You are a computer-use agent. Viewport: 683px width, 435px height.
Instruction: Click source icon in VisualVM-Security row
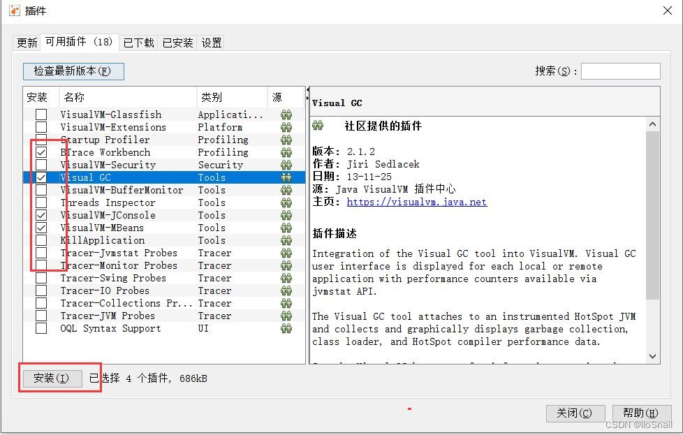(286, 165)
